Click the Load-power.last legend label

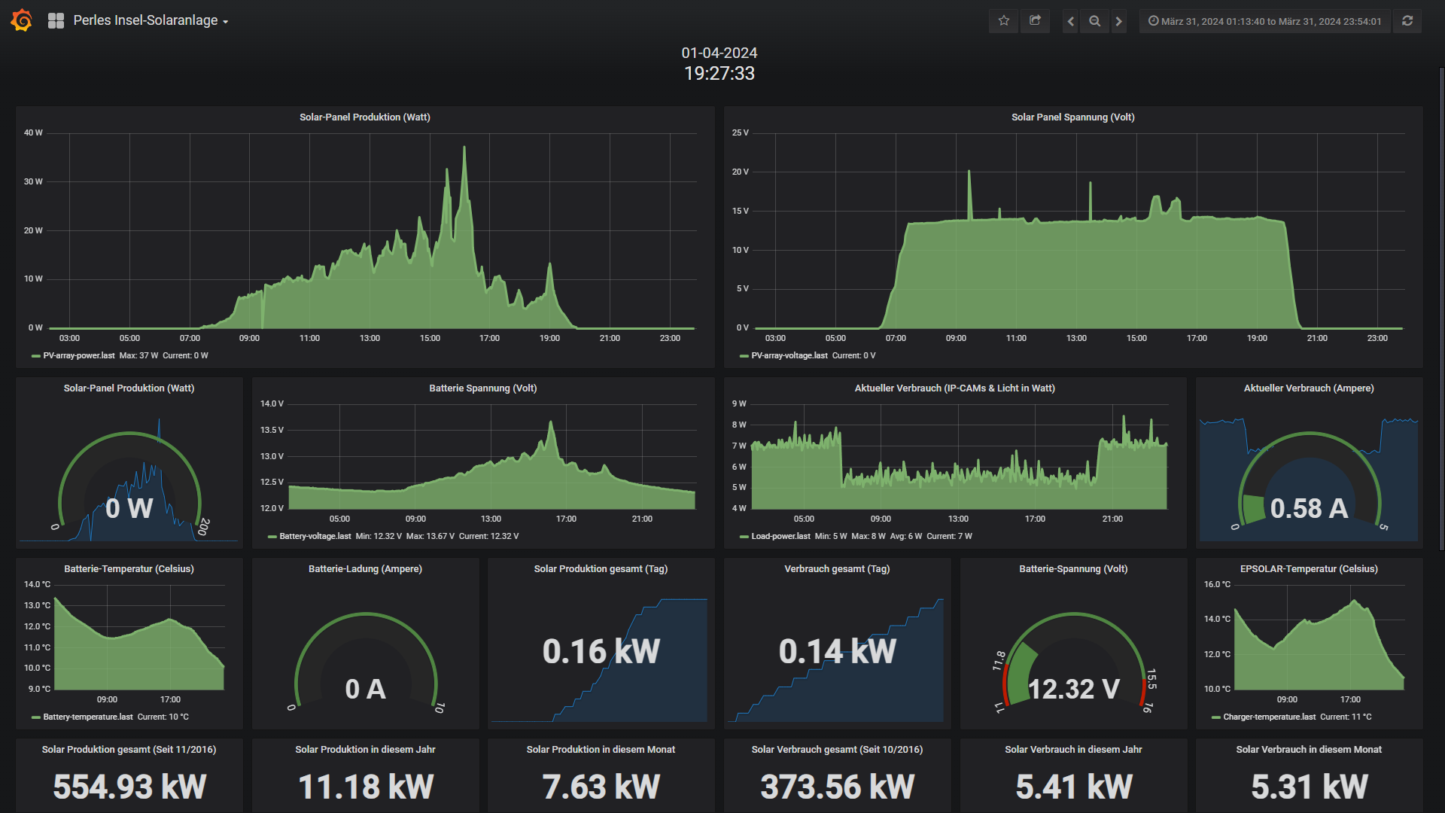pos(780,537)
